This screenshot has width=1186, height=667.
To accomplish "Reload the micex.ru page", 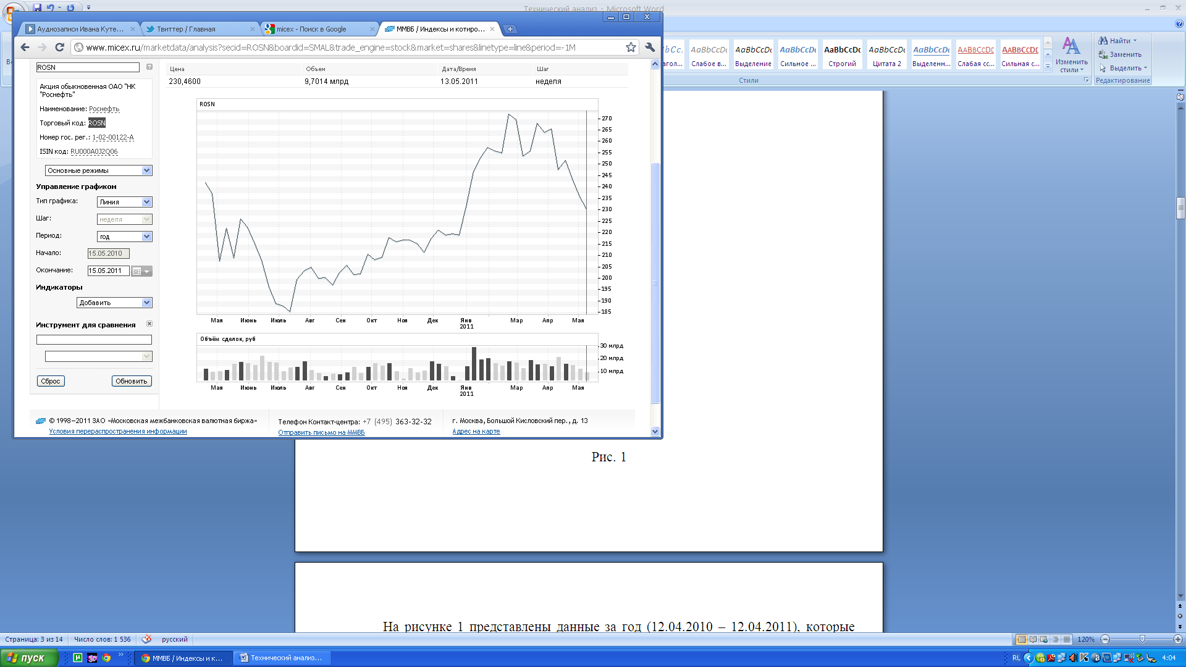I will (59, 48).
